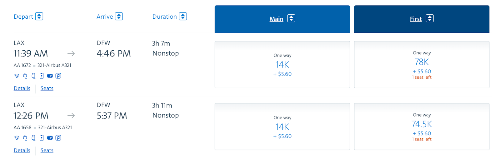Viewport: 500px width, 157px height.
Task: Click the TV icon for flight AA 1672
Action: coord(50,76)
